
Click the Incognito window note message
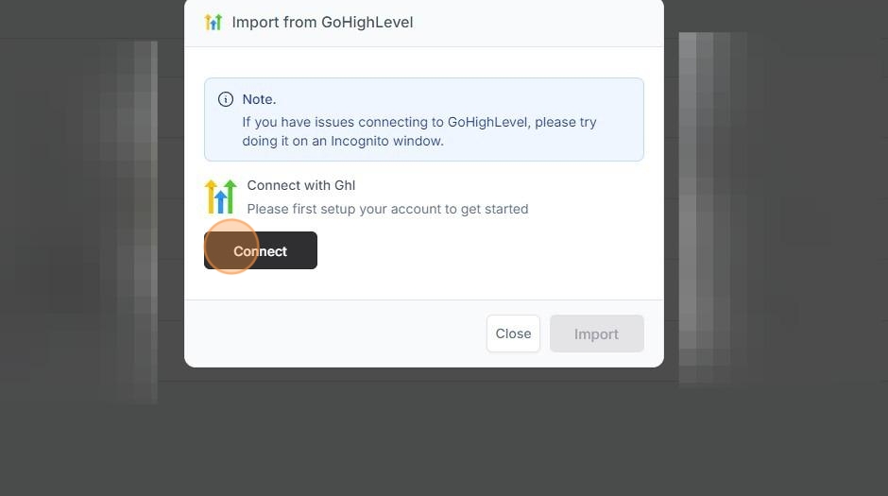[419, 131]
